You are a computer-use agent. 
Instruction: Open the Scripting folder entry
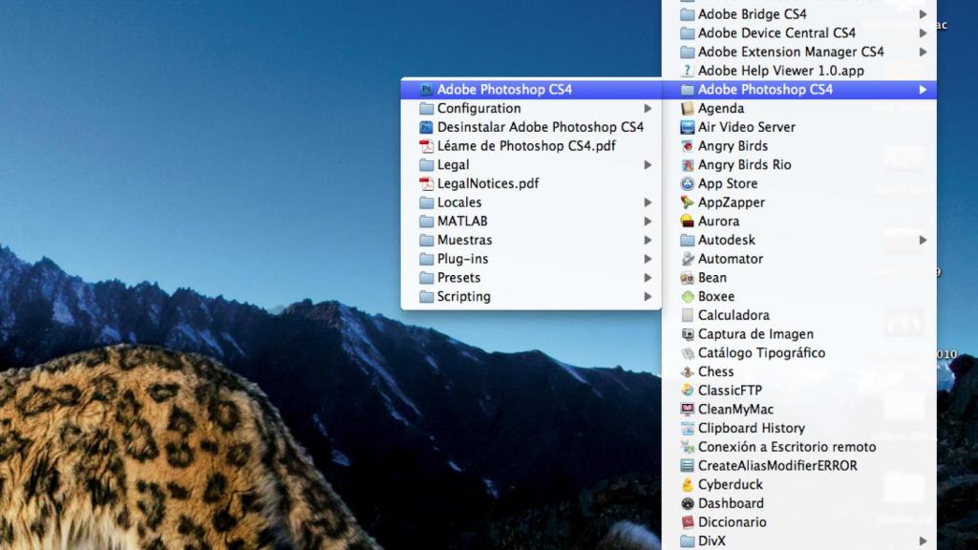pos(463,297)
